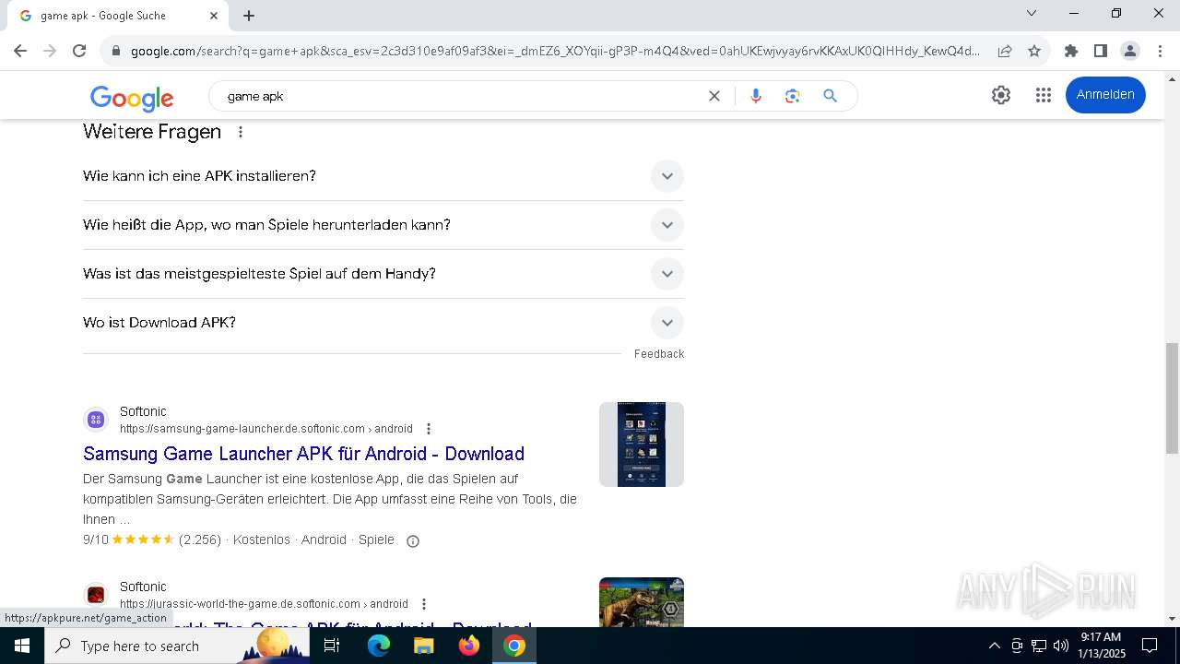Share this page icon in address bar
The image size is (1180, 664).
coord(1005,51)
